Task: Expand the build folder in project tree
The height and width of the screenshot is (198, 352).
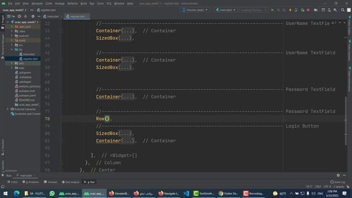Action: coord(12,40)
